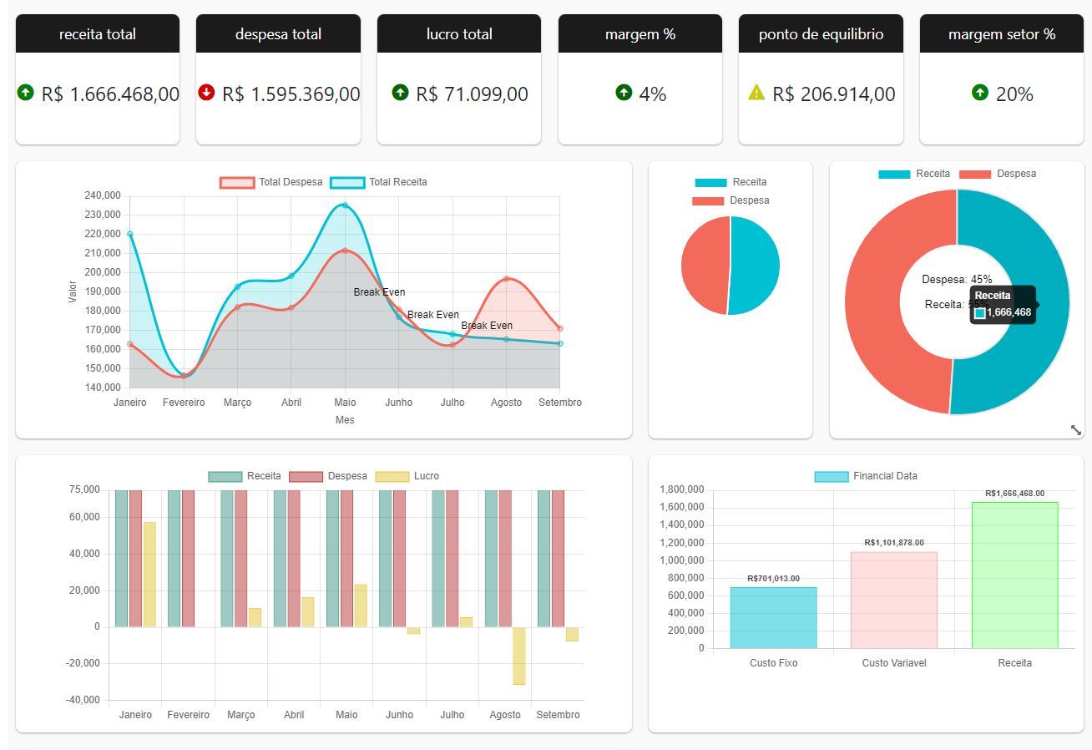
Task: Toggle Lucro legend in monthly bar chart
Action: tap(407, 476)
